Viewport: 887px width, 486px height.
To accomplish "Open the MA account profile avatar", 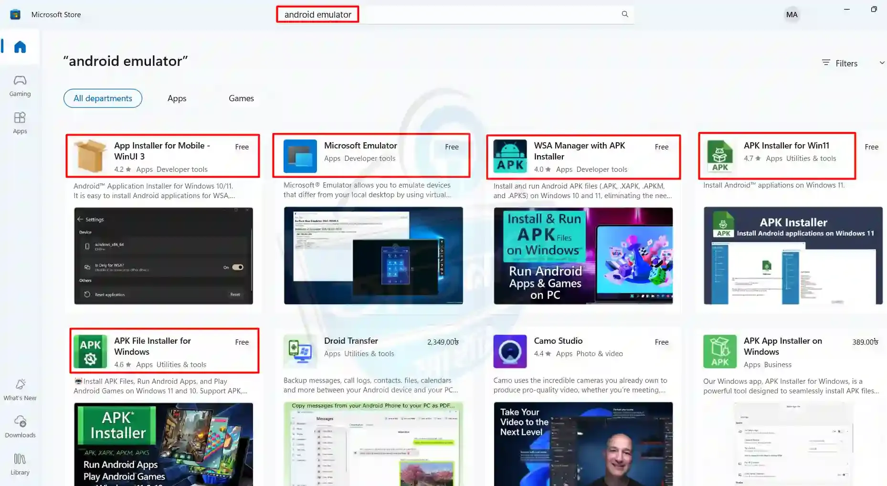I will [792, 14].
